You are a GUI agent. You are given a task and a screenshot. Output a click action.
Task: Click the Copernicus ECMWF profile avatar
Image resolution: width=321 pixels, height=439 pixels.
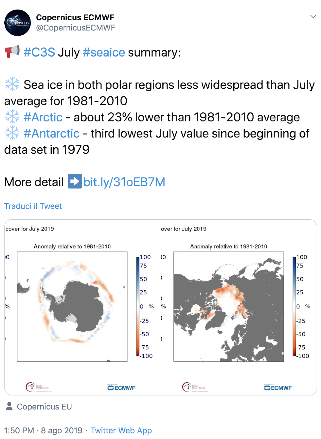click(18, 23)
